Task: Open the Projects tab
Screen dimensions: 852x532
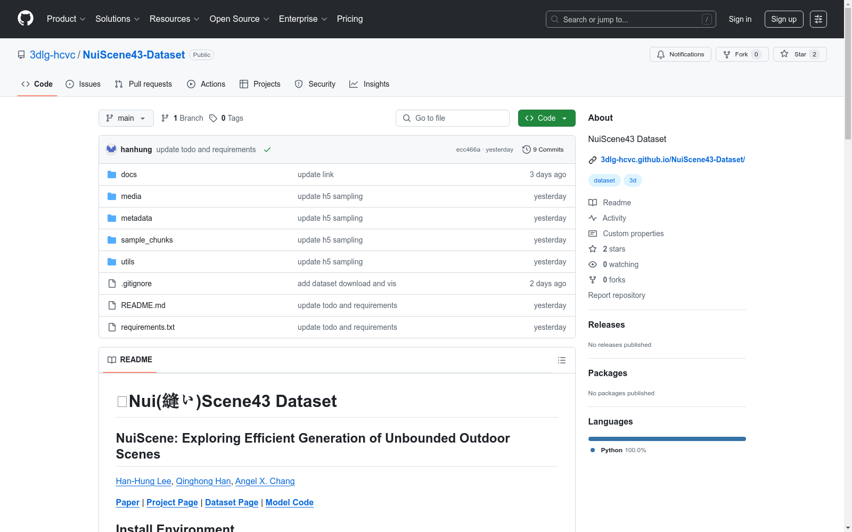Action: pos(260,84)
